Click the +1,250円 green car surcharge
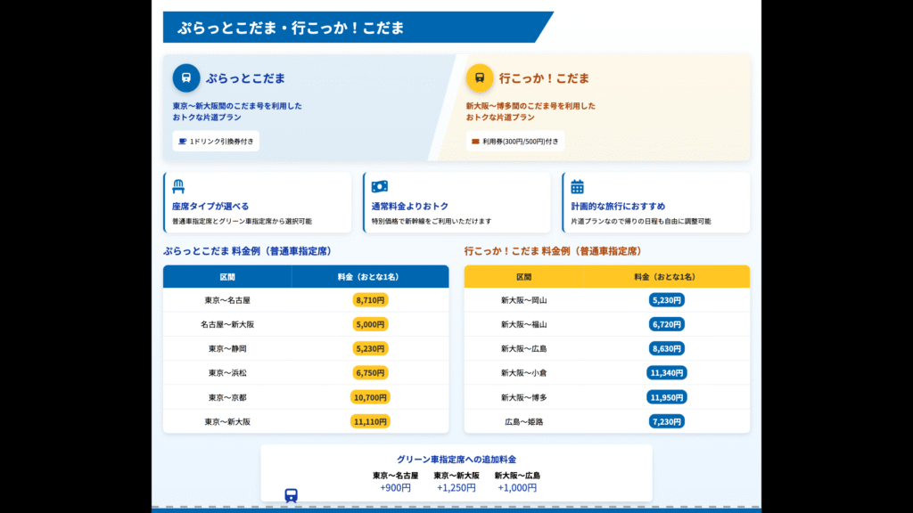 click(456, 487)
